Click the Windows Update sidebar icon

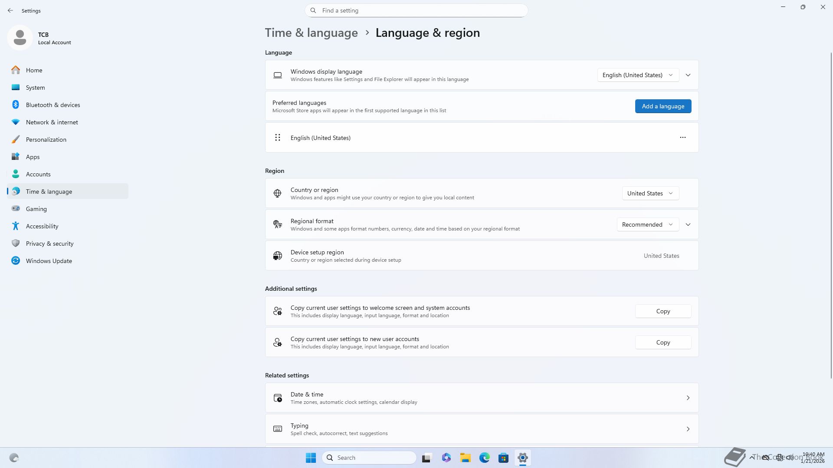click(x=16, y=261)
